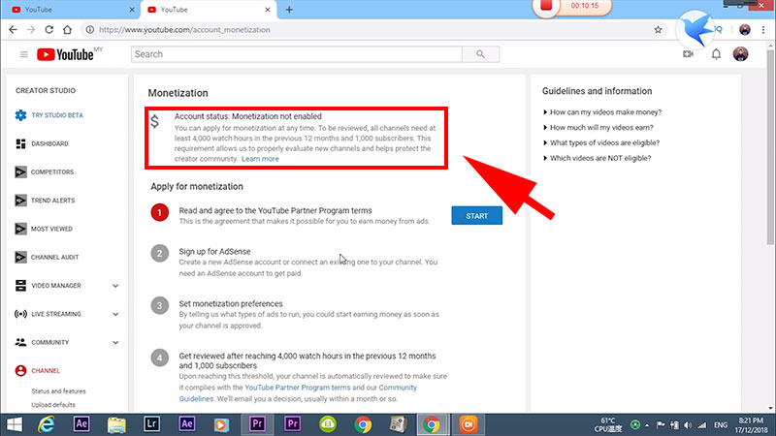This screenshot has height=436, width=776.
Task: Open Upload defaults under Channel
Action: [53, 405]
